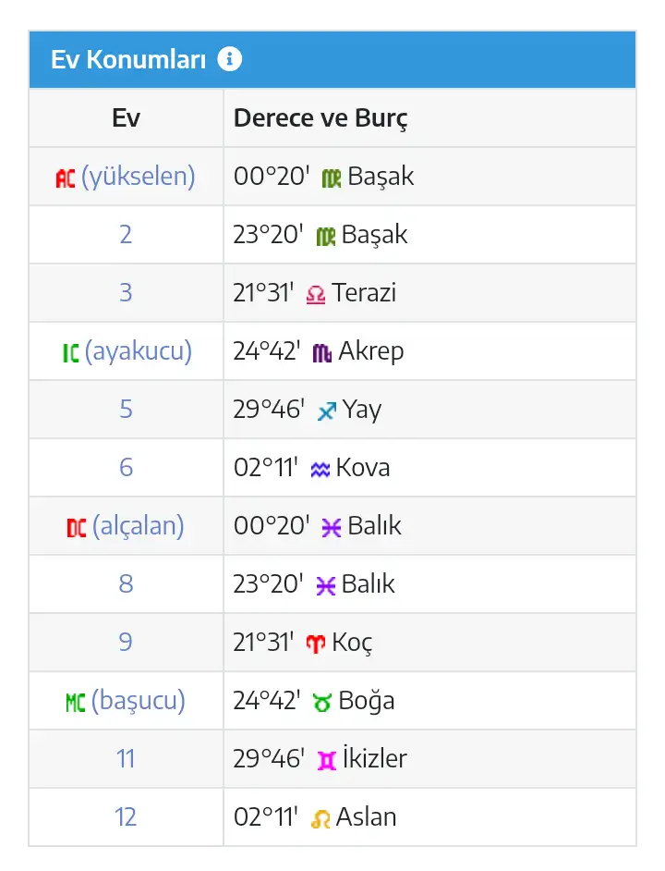Image resolution: width=665 pixels, height=871 pixels.
Task: Click the İkizler (Gemini) zodiac symbol
Action: (326, 760)
